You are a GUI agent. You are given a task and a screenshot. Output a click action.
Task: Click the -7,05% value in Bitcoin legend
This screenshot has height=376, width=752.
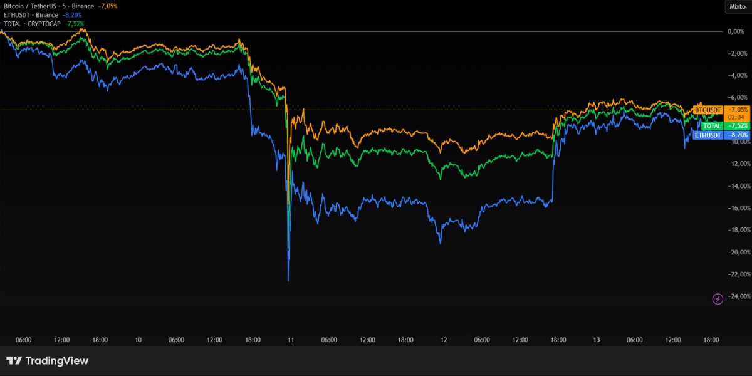coord(107,6)
